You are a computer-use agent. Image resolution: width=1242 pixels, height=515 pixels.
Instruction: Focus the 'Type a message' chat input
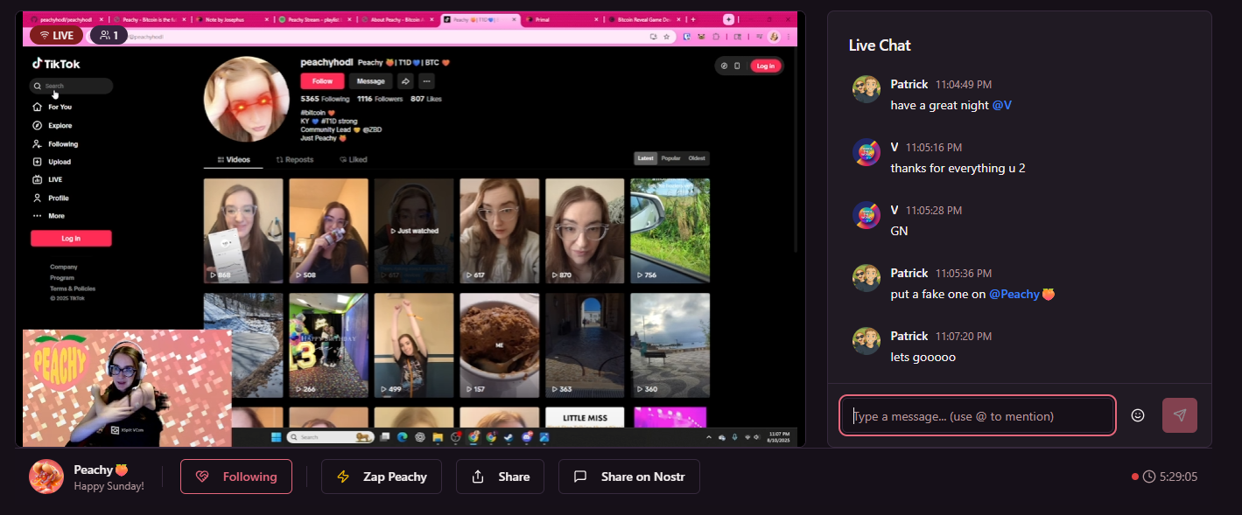coord(977,415)
